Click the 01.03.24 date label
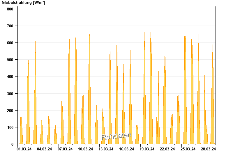 (x=24, y=149)
